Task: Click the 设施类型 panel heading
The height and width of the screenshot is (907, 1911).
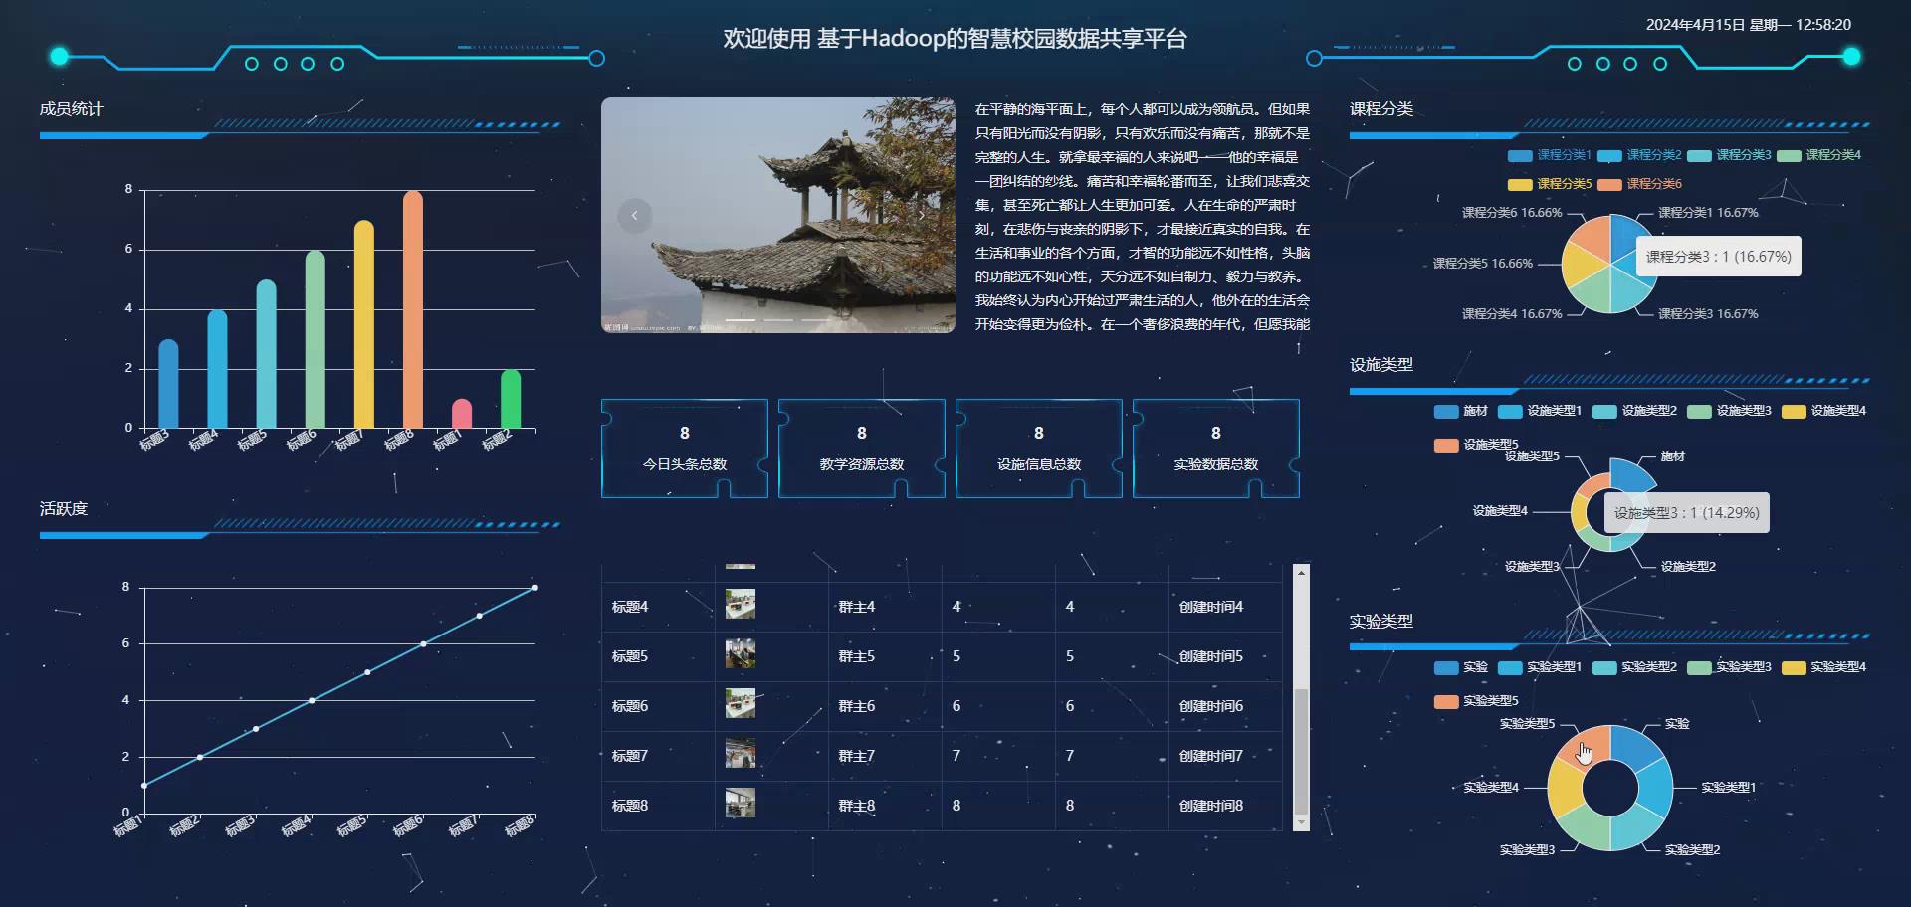Action: pyautogui.click(x=1381, y=365)
